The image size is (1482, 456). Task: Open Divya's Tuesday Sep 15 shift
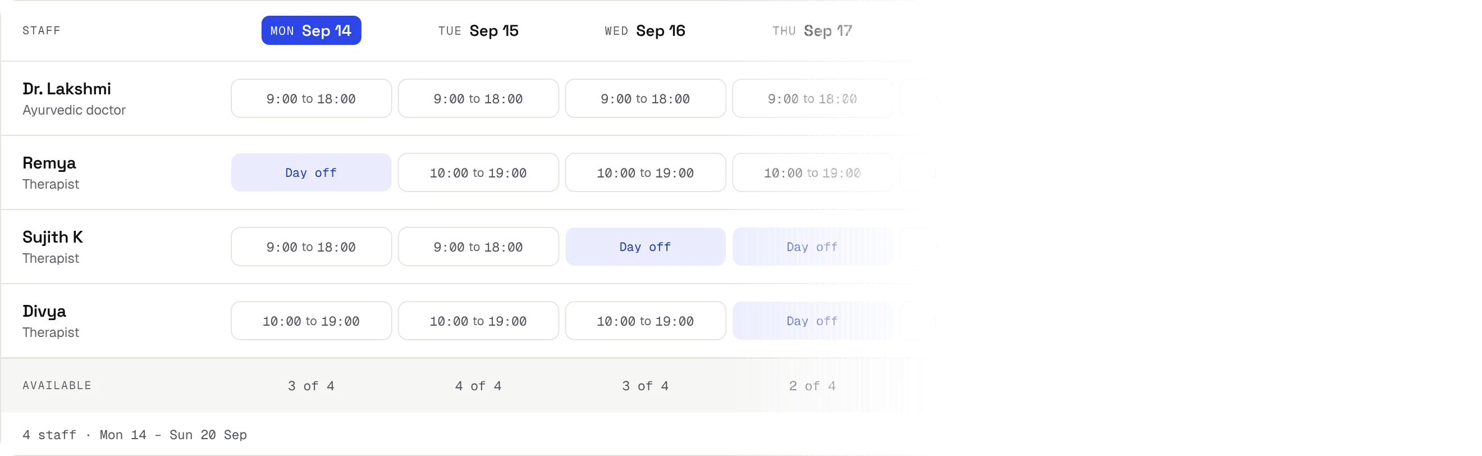[478, 321]
